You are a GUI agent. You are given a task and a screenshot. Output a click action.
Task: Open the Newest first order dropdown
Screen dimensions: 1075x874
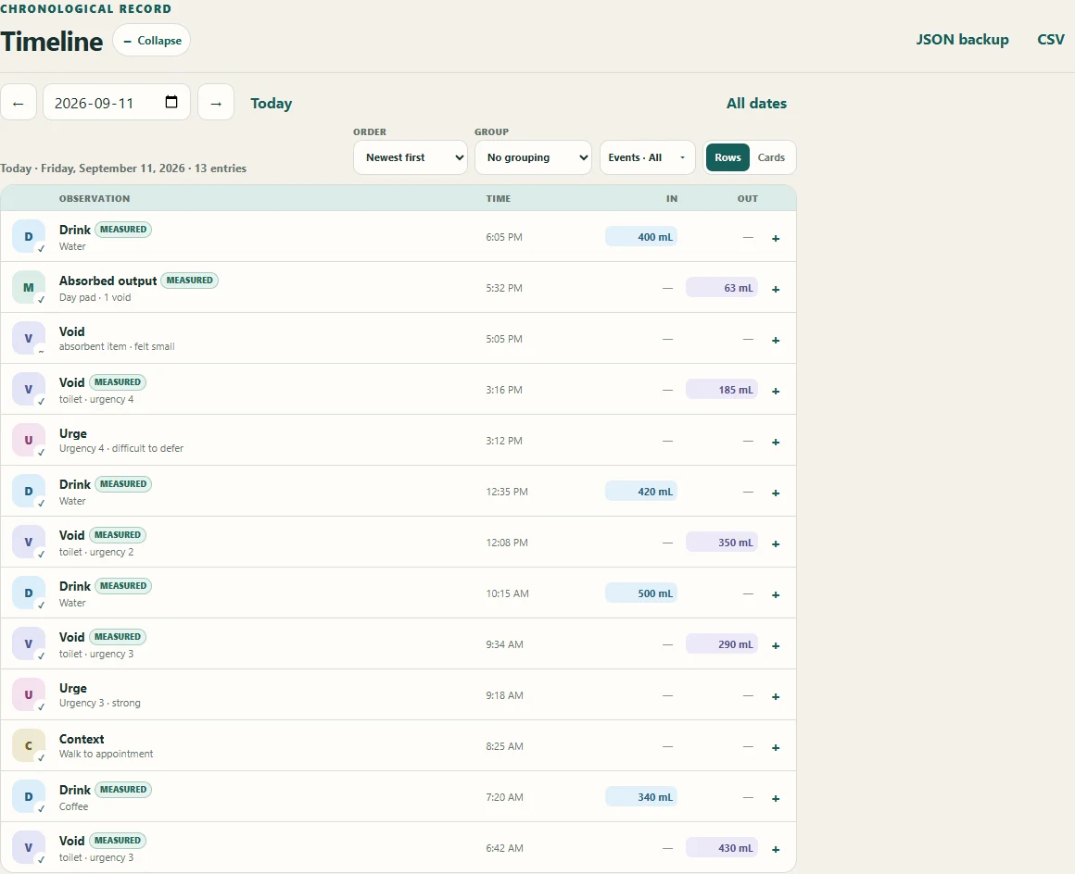point(410,157)
